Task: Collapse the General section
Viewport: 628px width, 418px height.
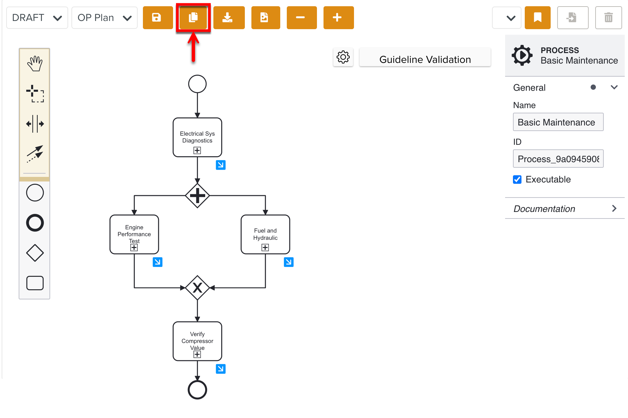Action: point(614,87)
